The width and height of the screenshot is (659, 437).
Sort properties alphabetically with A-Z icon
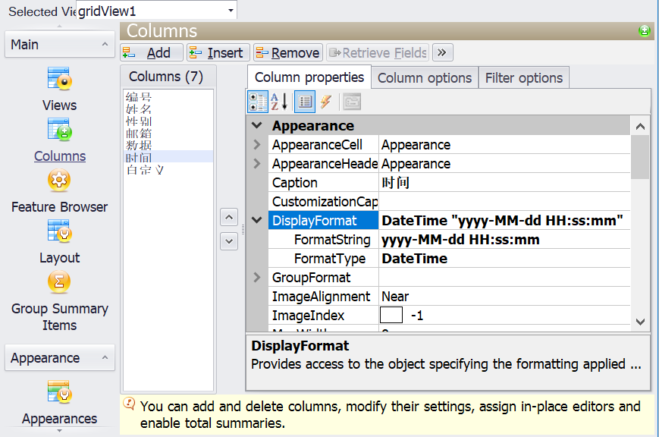point(279,102)
